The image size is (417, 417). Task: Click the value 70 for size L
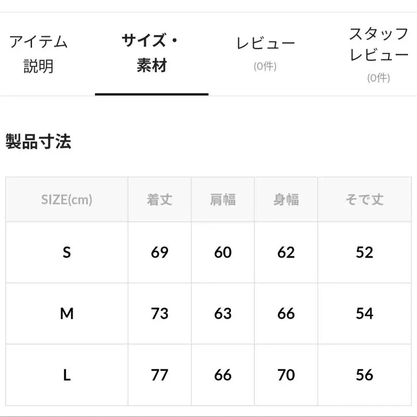tap(286, 374)
